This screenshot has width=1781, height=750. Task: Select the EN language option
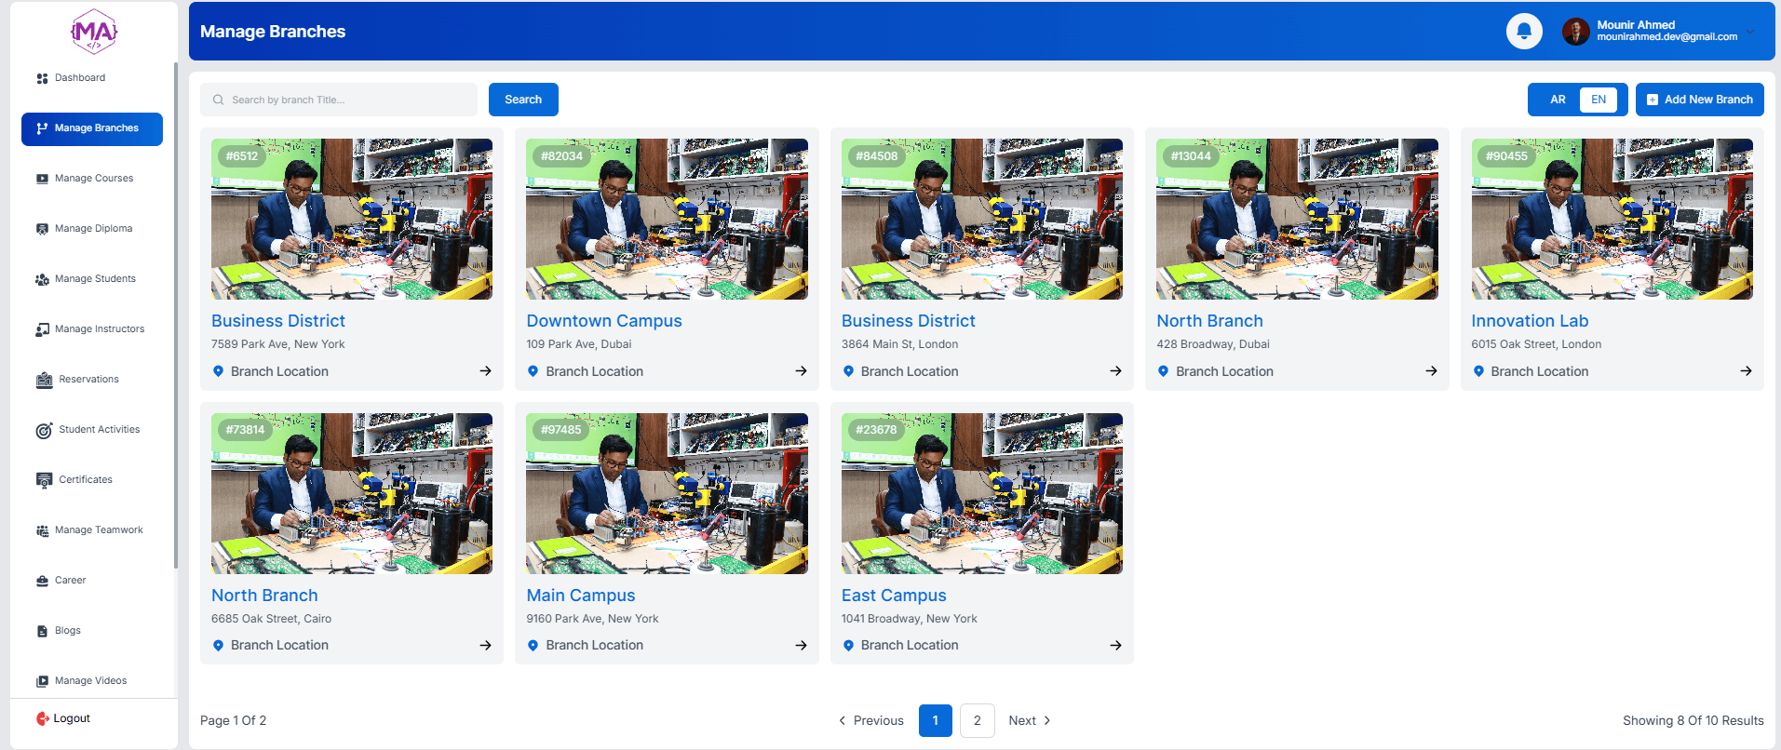(1598, 100)
